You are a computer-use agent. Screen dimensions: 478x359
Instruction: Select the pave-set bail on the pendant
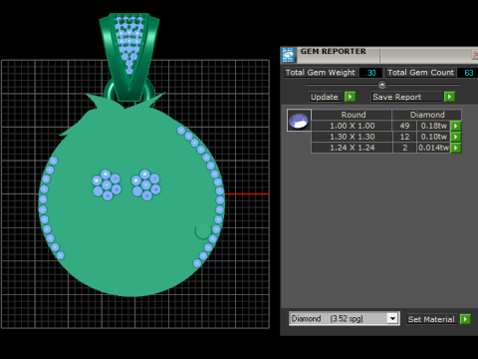pos(129,57)
